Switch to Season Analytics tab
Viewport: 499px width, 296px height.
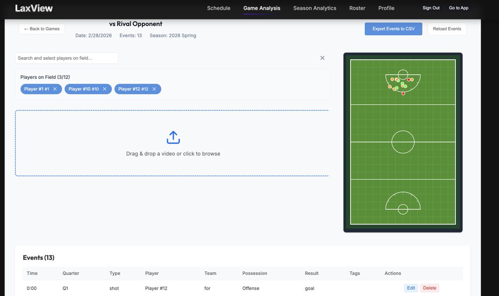point(315,8)
